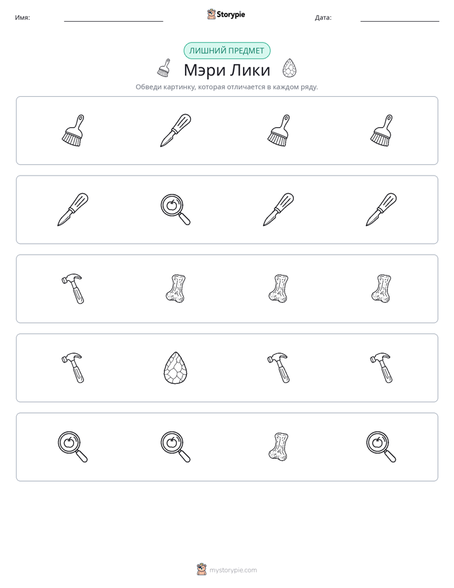454x588 pixels.
Task: Select the magnifying glass in the second row
Action: pyautogui.click(x=175, y=209)
